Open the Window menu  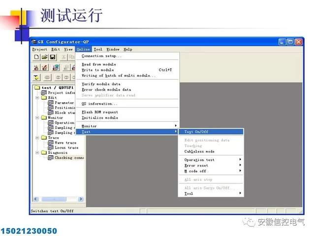pyautogui.click(x=113, y=49)
